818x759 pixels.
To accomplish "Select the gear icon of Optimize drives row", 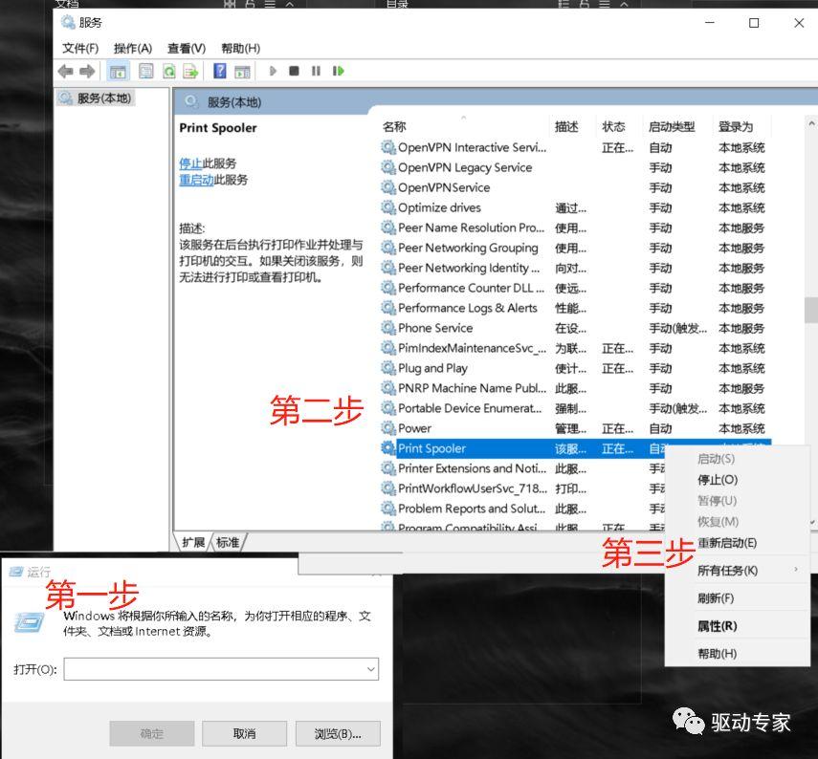I will point(388,207).
